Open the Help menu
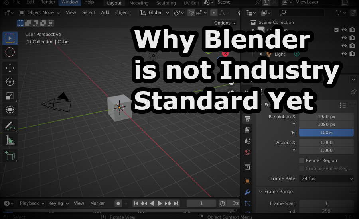Image resolution: width=359 pixels, height=219 pixels. 89,2
